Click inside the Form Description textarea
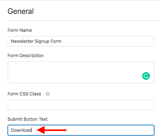Image resolution: width=160 pixels, height=137 pixels. (81, 72)
